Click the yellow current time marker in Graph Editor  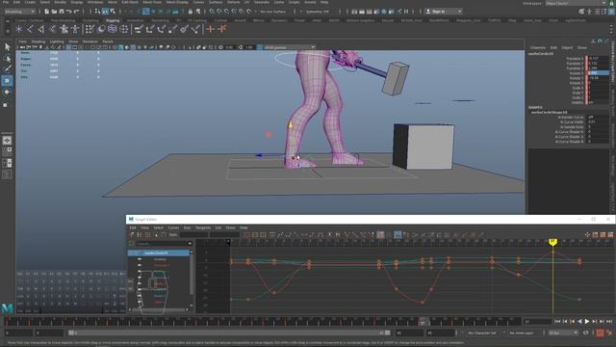tap(553, 242)
